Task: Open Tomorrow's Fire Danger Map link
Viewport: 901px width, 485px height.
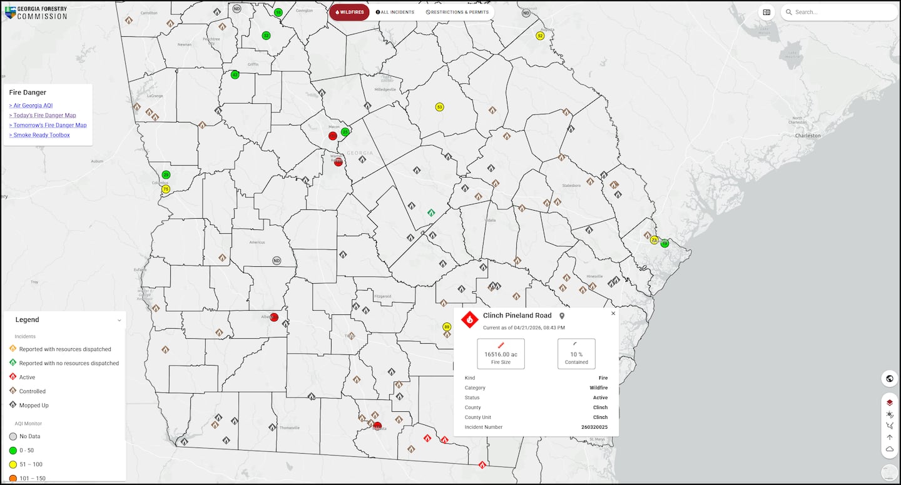Action: (x=48, y=125)
